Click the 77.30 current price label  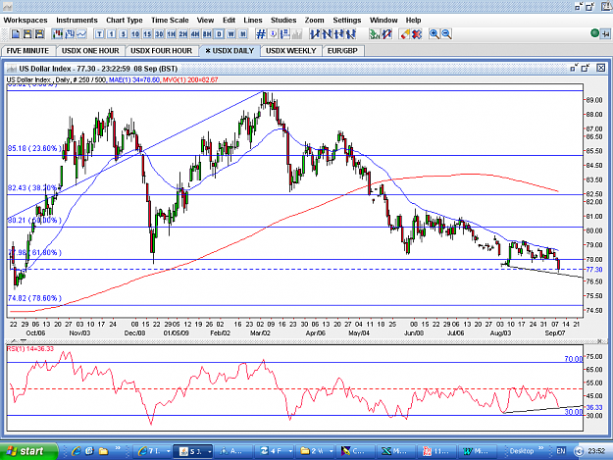[x=593, y=270]
